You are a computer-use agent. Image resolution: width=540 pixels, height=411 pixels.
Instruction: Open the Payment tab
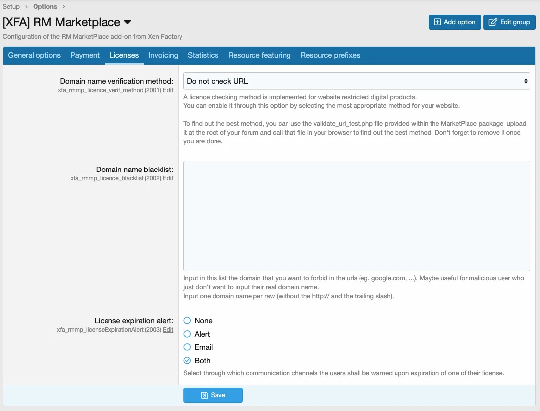[85, 55]
